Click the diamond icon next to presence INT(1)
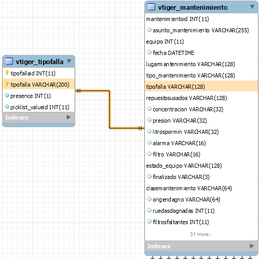260x259 pixels. 7,95
